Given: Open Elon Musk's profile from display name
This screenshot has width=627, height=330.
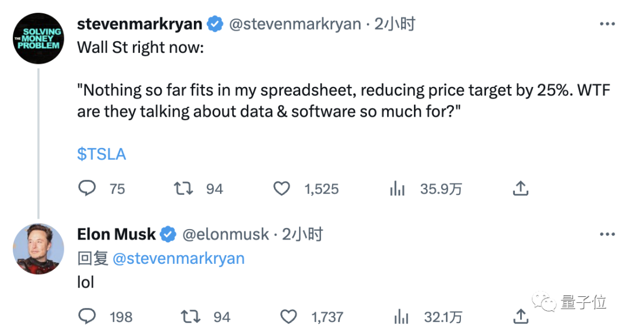Looking at the screenshot, I should tap(116, 234).
